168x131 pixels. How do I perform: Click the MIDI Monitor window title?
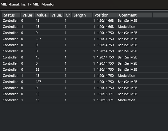[x=28, y=4]
